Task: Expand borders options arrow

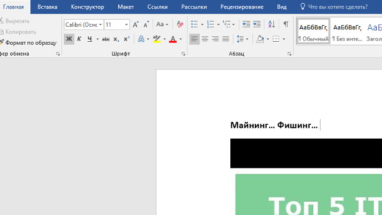Action: [x=284, y=39]
